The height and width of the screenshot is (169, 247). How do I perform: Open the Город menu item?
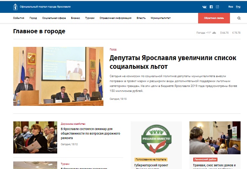pos(33,18)
